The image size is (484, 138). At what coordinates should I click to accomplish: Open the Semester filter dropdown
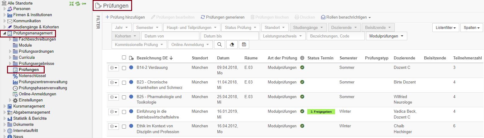(x=147, y=27)
